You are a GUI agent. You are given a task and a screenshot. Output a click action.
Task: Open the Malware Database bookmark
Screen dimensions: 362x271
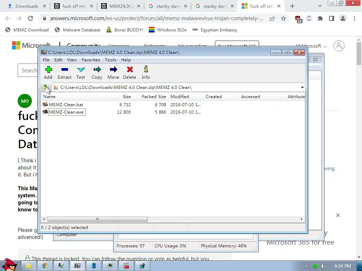[x=77, y=30]
